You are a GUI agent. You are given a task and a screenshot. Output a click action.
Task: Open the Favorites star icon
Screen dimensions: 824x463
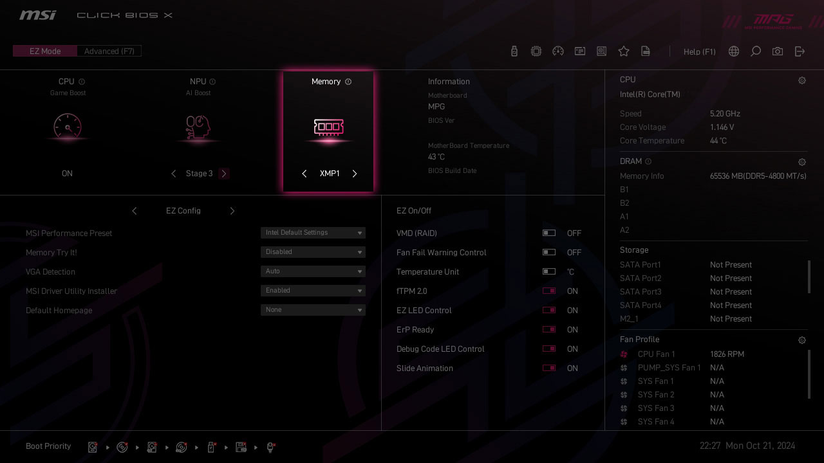(623, 51)
